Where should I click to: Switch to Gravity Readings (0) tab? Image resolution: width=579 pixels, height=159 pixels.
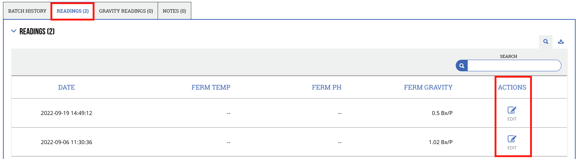pyautogui.click(x=126, y=11)
